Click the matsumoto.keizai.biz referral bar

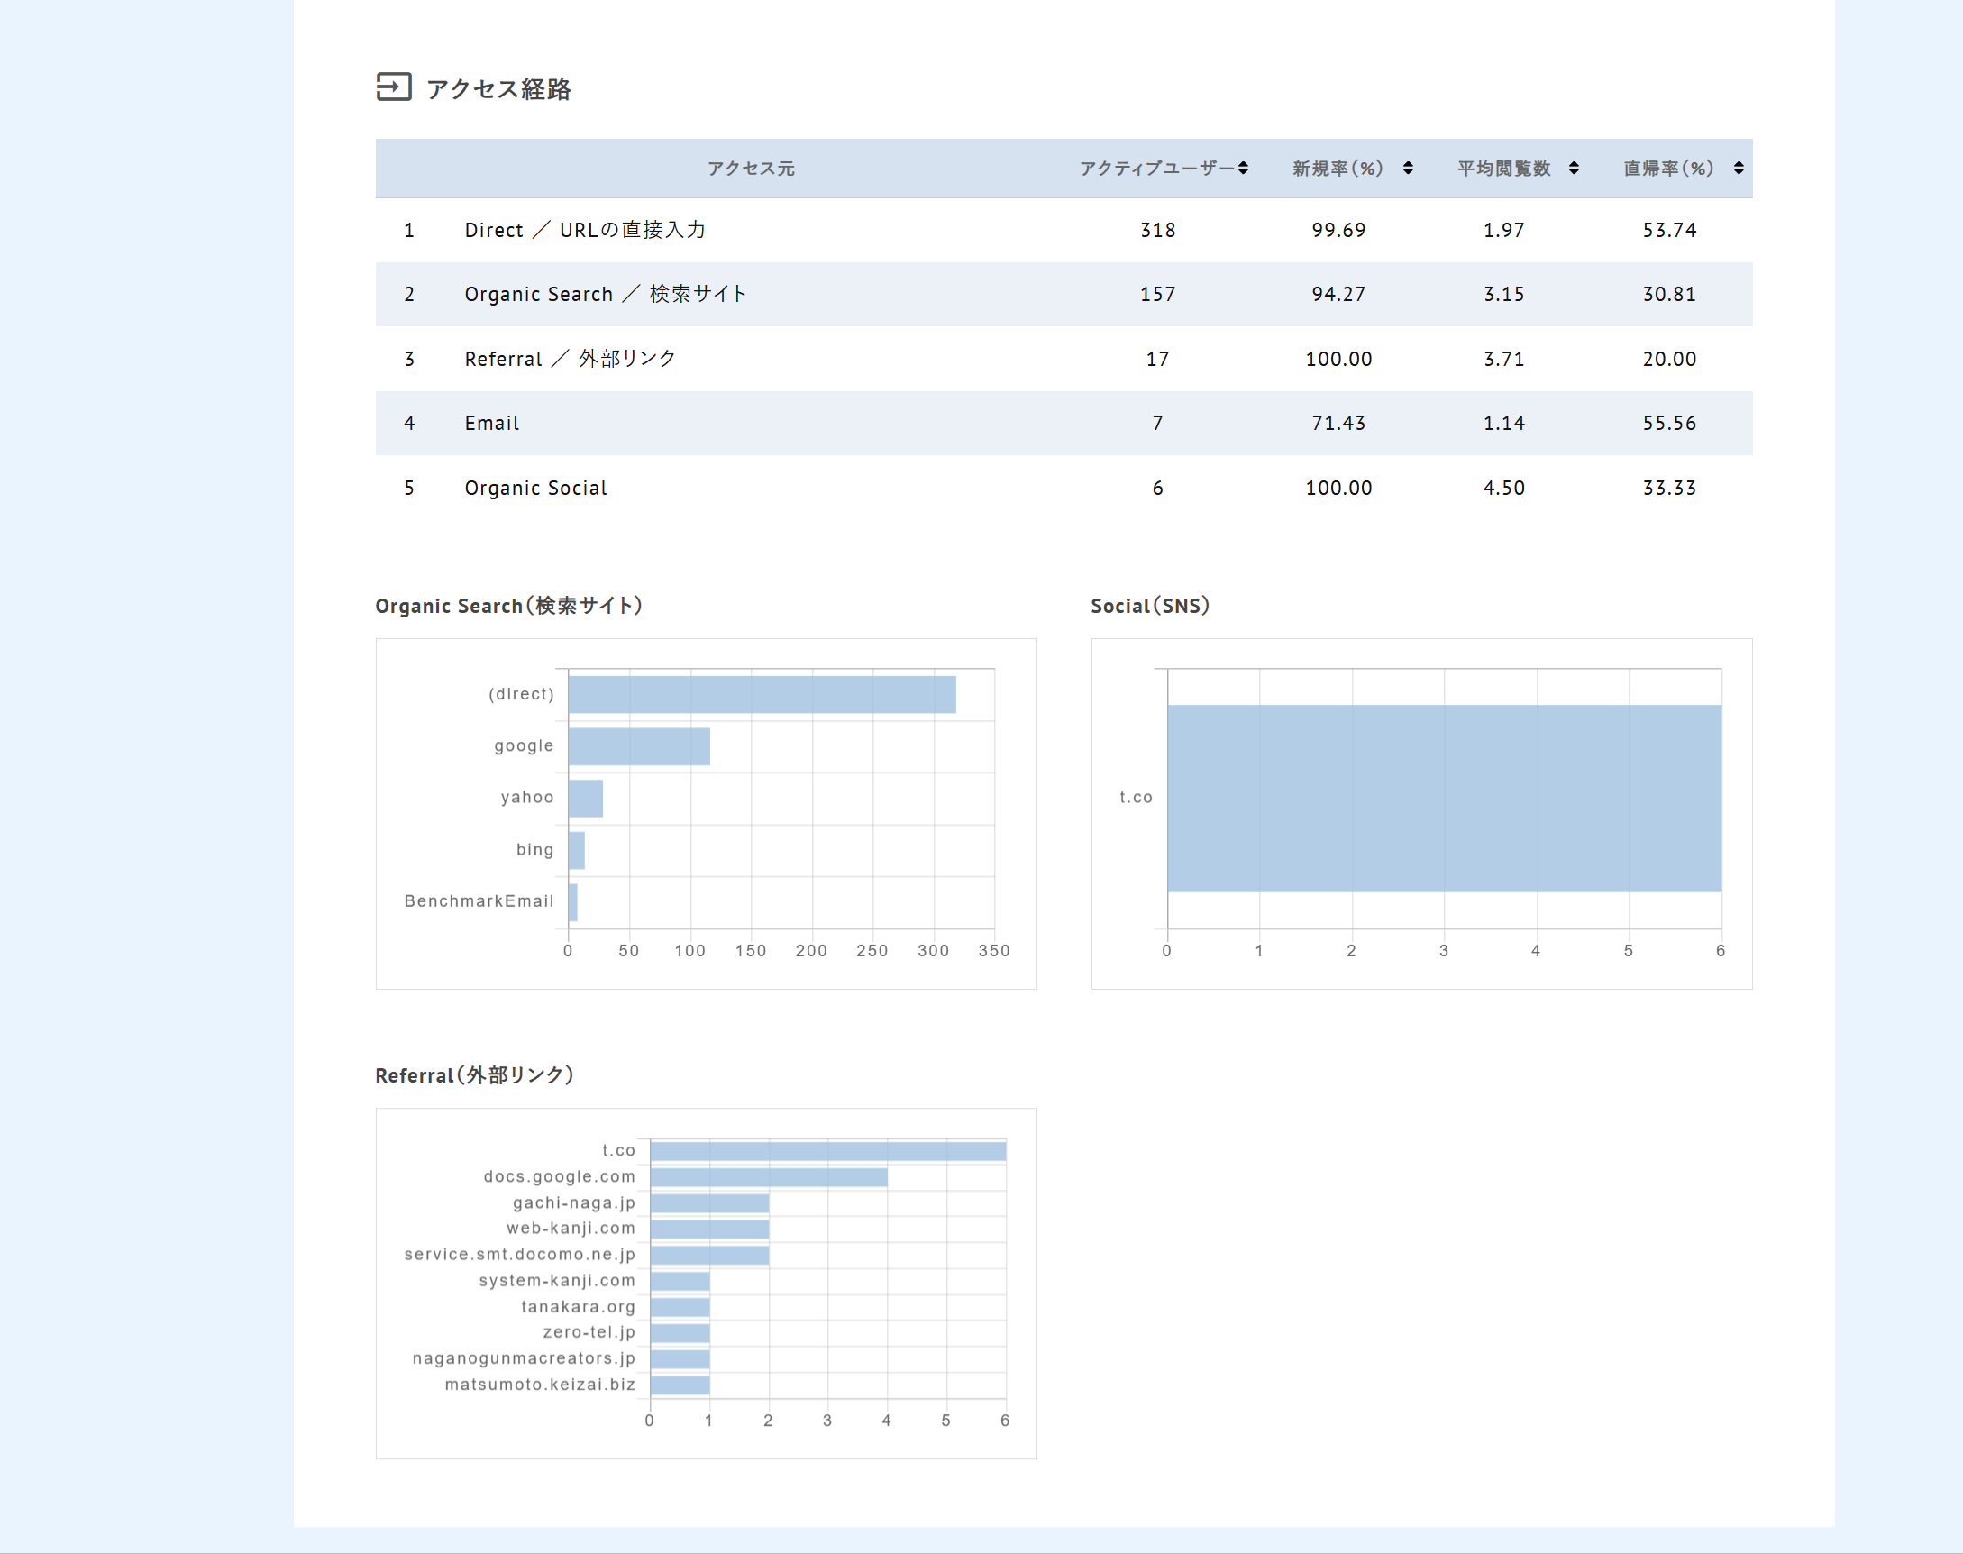click(x=680, y=1385)
